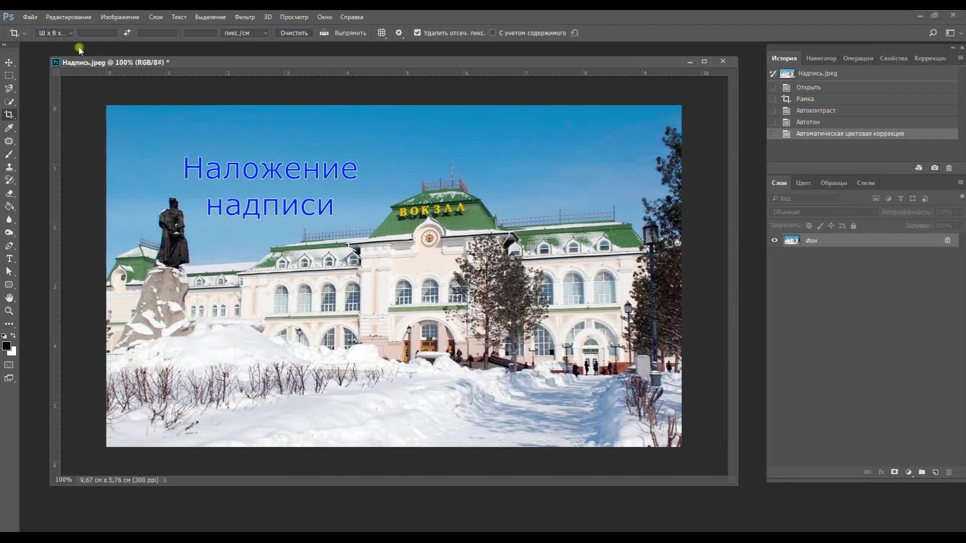The width and height of the screenshot is (966, 543).
Task: Select the Healing Brush tool
Action: click(9, 141)
